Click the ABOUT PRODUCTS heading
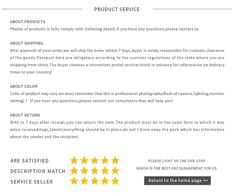The width and height of the screenshot is (233, 195). [28, 22]
